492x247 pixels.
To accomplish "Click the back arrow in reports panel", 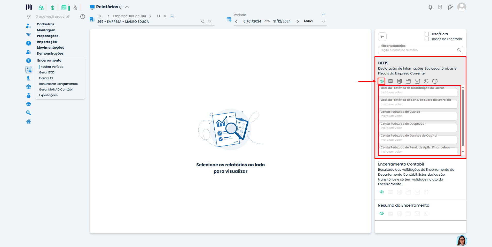I will [x=382, y=37].
